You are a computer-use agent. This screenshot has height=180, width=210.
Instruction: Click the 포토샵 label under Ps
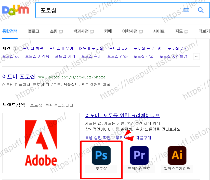[x=101, y=169]
